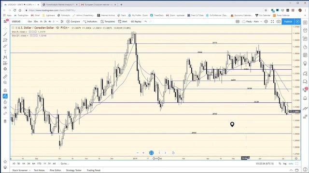Toggle magnet mode in left toolbar
Screen dimensions: 309x173
5,90
